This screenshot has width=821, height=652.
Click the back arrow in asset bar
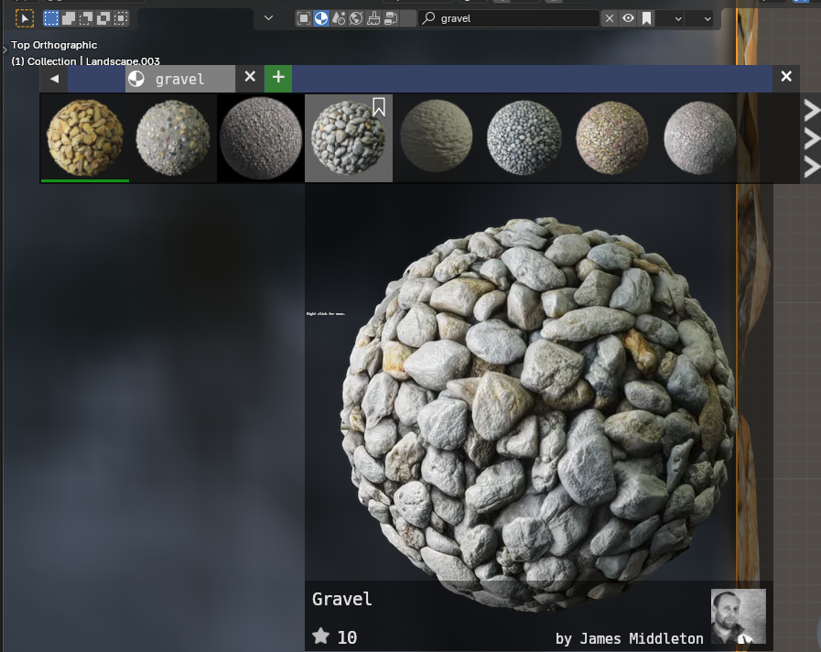point(54,79)
